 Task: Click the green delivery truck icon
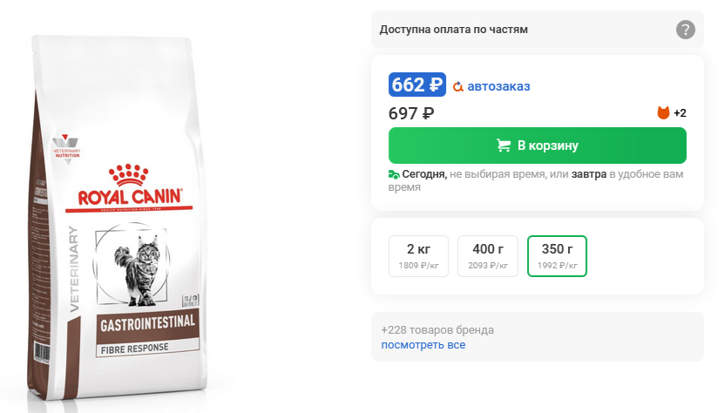click(394, 174)
